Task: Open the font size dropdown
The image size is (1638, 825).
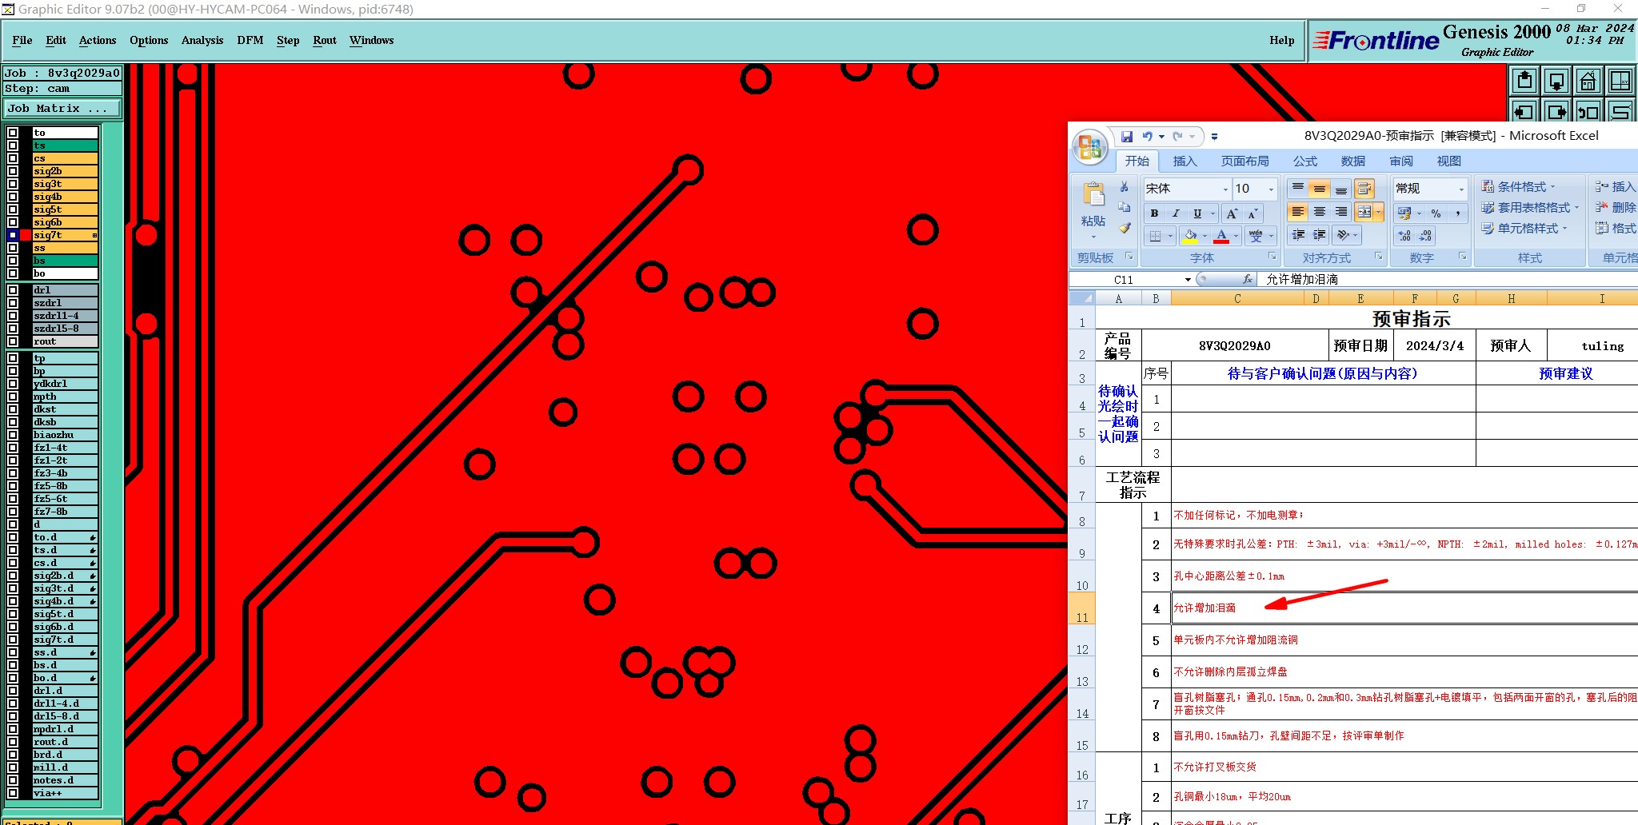Action: pyautogui.click(x=1271, y=189)
